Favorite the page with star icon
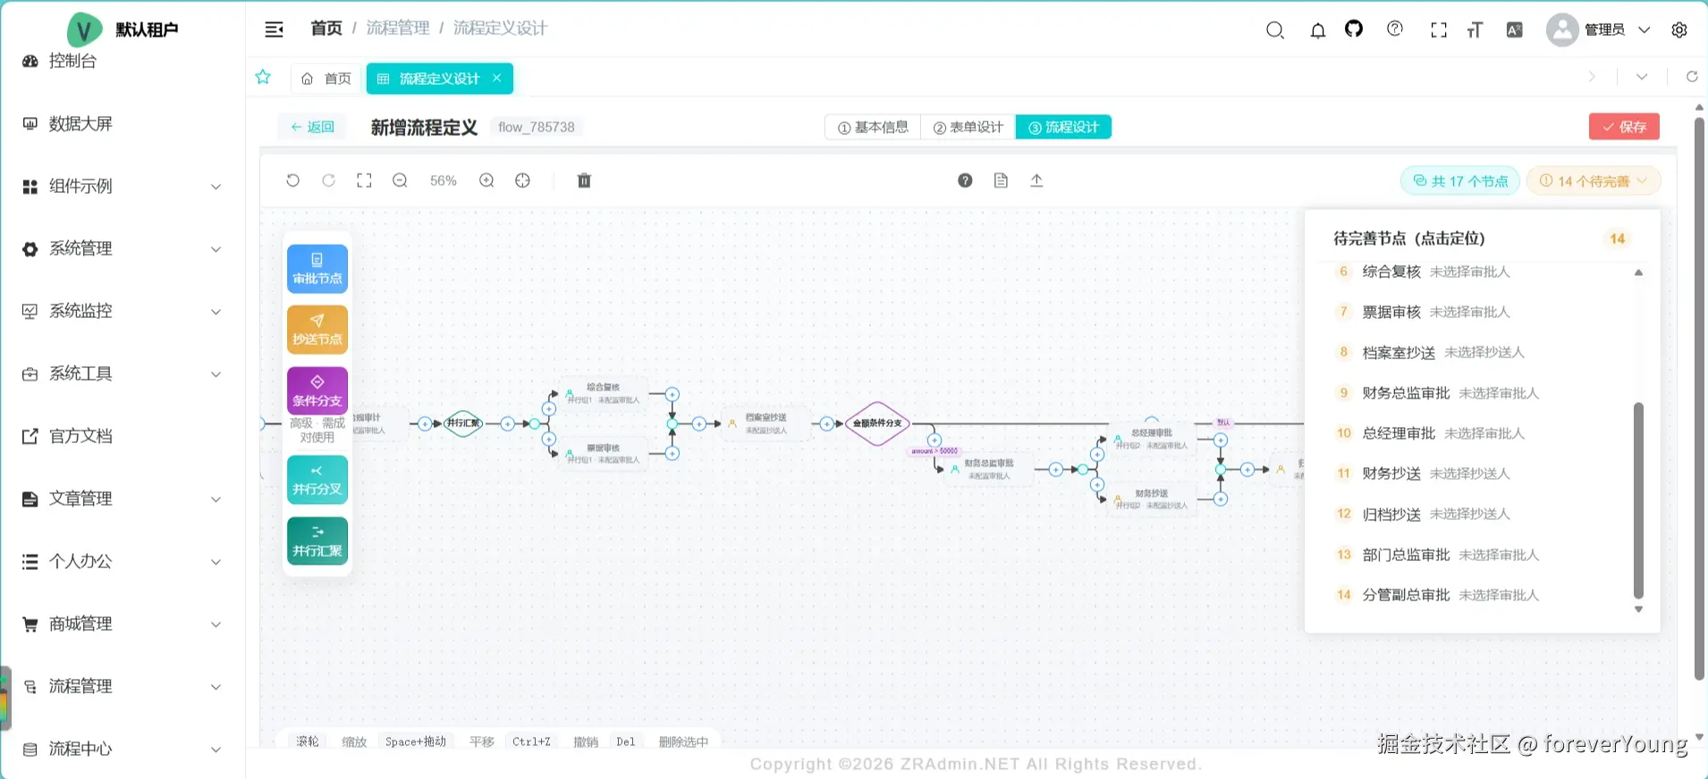Screen dimensions: 1708x779 coord(263,77)
